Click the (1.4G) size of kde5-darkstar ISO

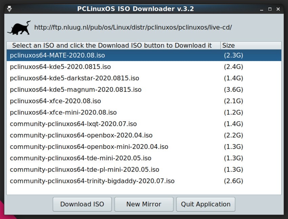tap(233, 78)
